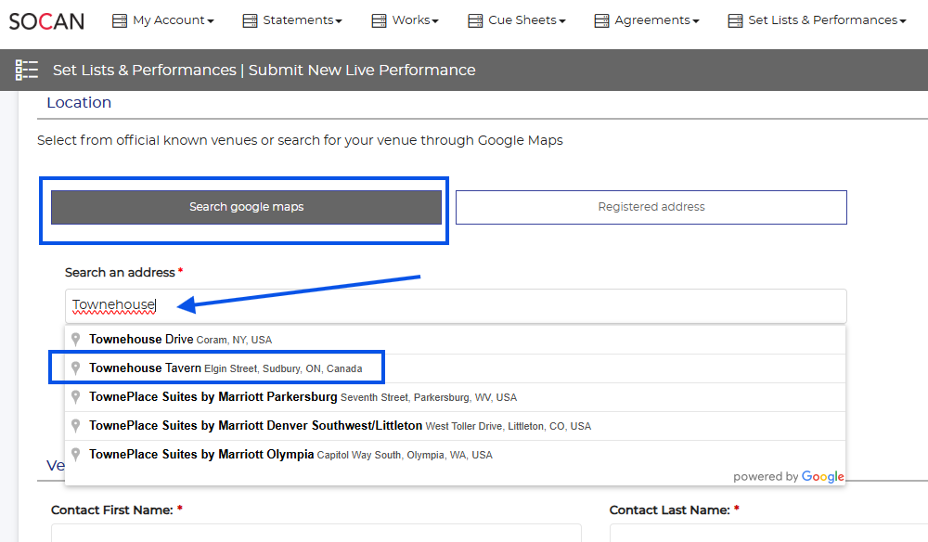The height and width of the screenshot is (542, 928).
Task: Expand the Statements dropdown menu
Action: click(x=302, y=20)
